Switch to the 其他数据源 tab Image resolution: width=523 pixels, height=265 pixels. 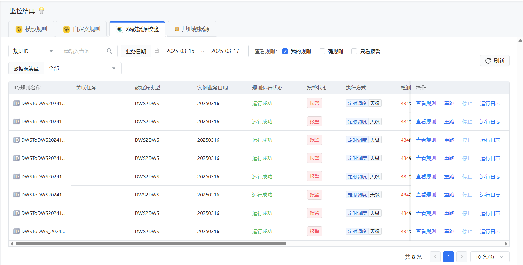coord(192,29)
